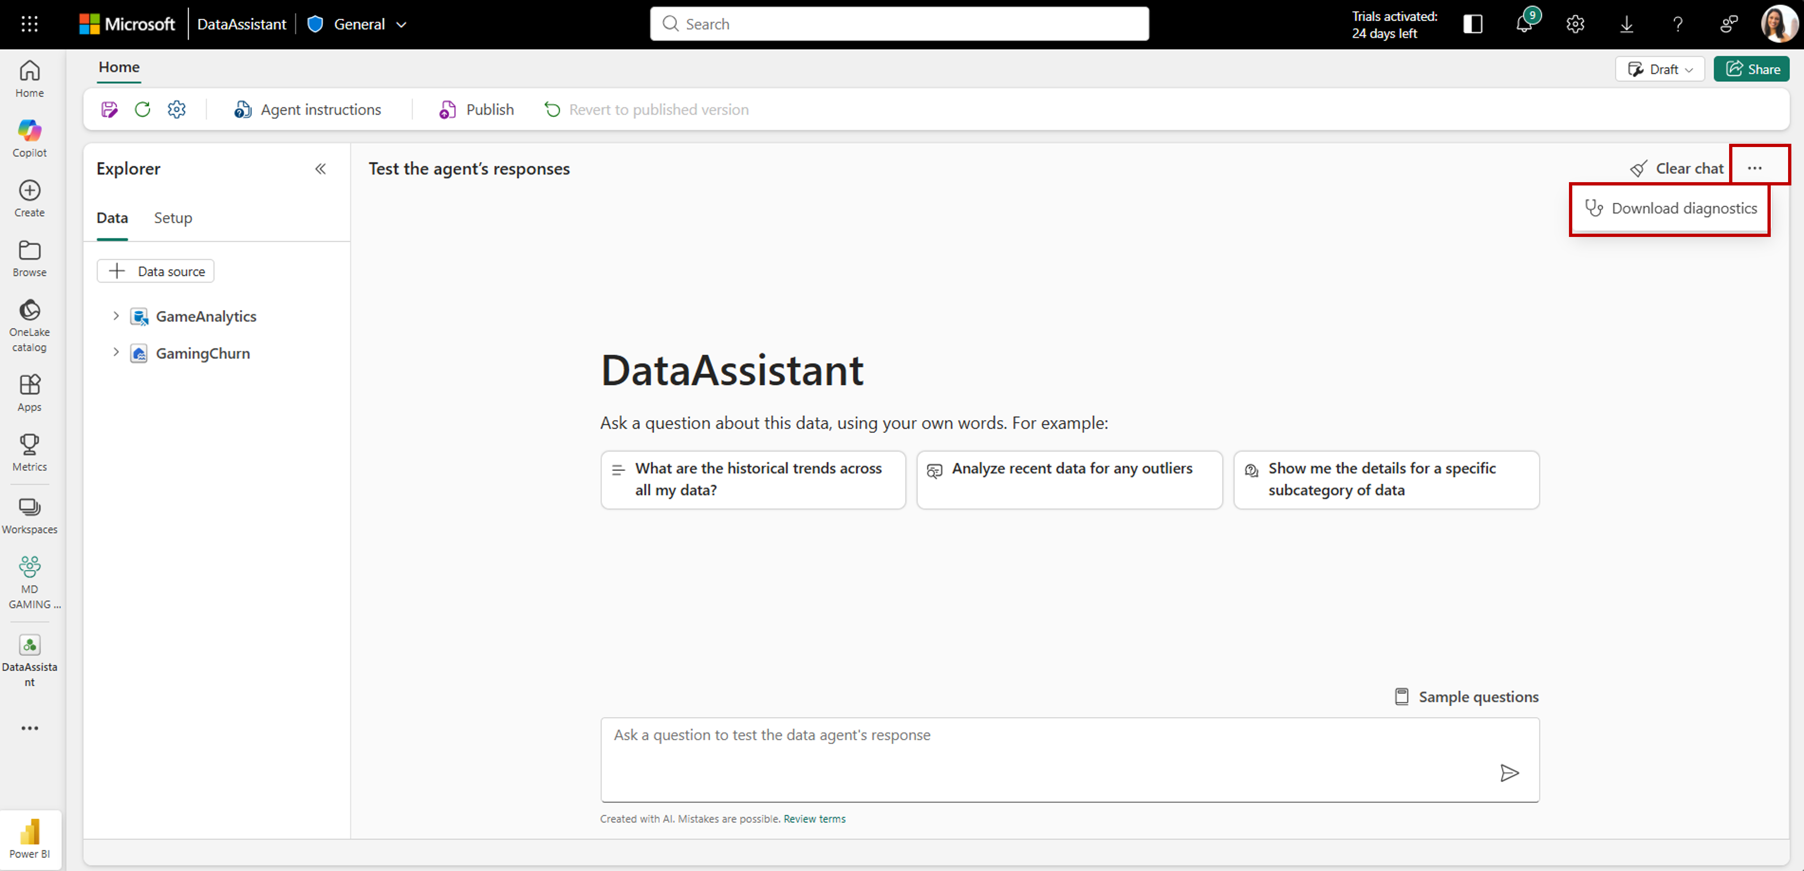Viewport: 1804px width, 871px height.
Task: Open Power BI from the sidebar
Action: tap(29, 838)
